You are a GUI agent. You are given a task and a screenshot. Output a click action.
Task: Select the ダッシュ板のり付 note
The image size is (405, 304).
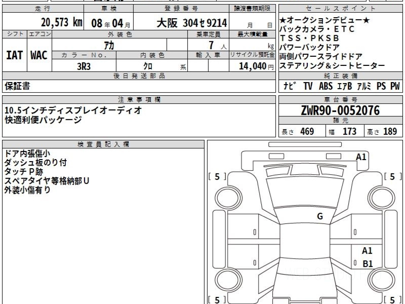35,162
